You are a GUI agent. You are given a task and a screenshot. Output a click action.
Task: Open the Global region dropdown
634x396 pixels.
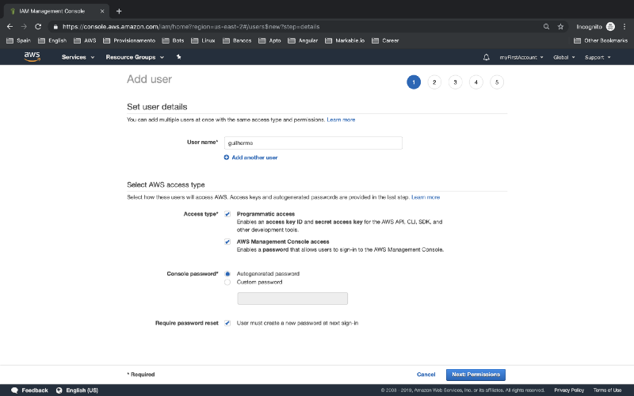pyautogui.click(x=564, y=57)
